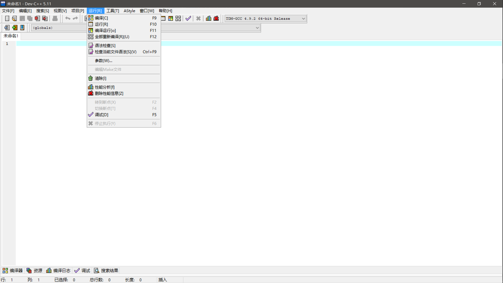Click the Toggle bookmark icon

tap(22, 28)
